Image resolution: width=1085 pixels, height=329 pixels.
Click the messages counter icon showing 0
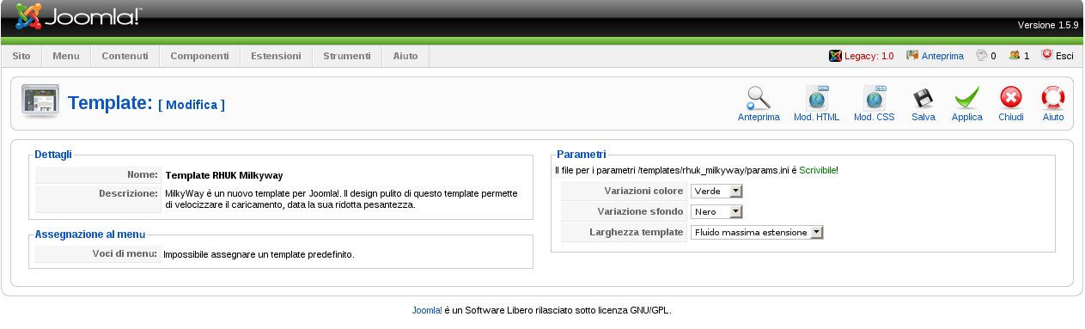click(x=982, y=56)
